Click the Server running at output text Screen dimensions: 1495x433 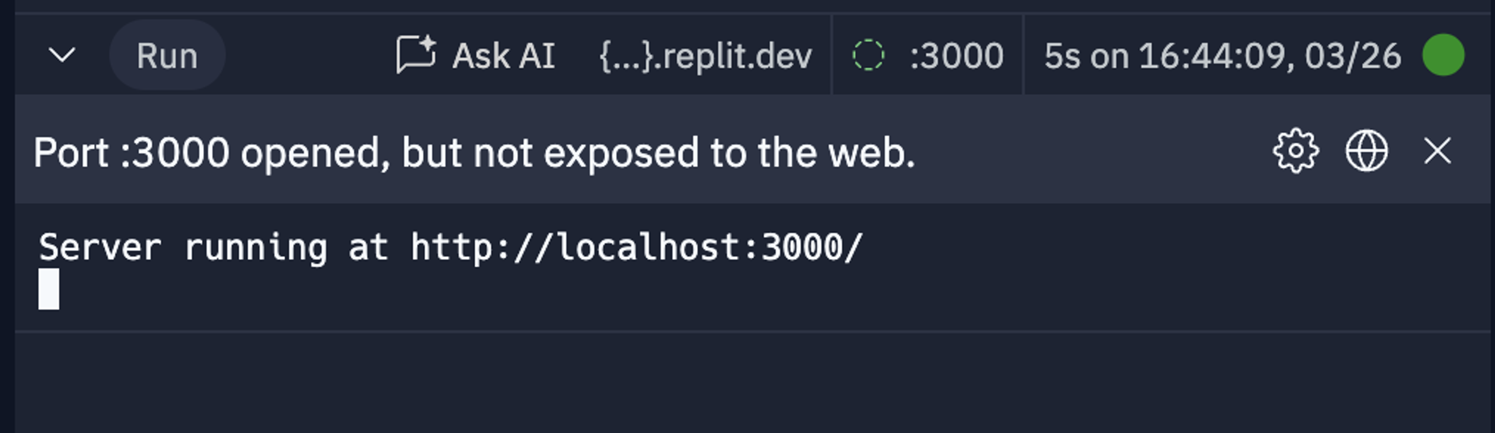pyautogui.click(x=213, y=247)
